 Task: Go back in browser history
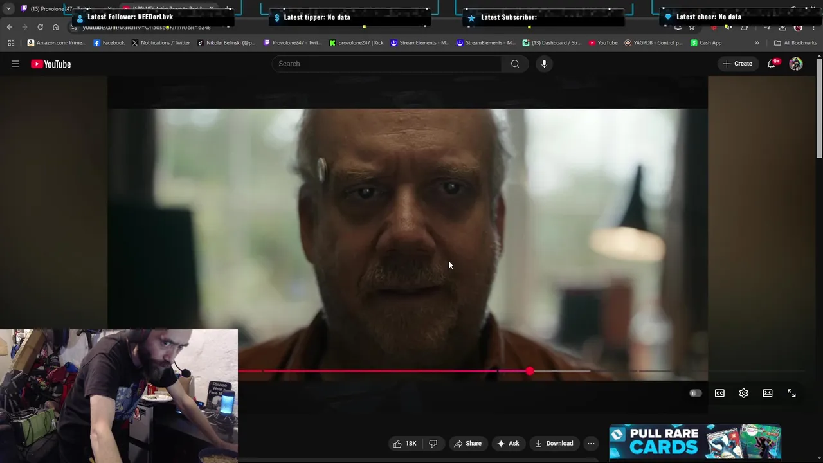[x=9, y=27]
